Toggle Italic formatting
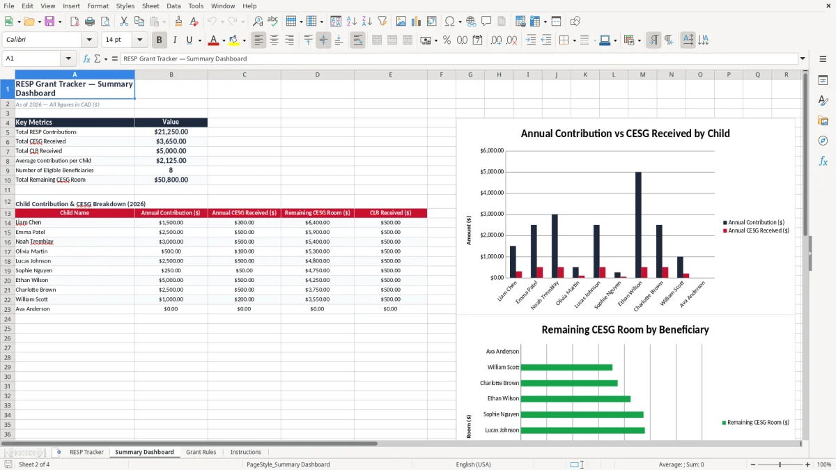This screenshot has height=470, width=836. [174, 40]
